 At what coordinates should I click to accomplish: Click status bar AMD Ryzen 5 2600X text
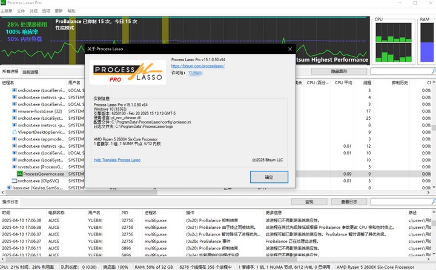pyautogui.click(x=375, y=267)
